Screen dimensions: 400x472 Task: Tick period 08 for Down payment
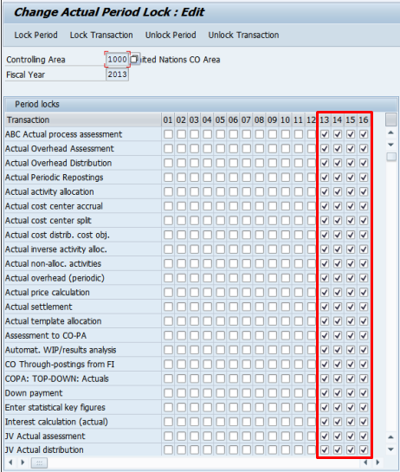click(260, 393)
